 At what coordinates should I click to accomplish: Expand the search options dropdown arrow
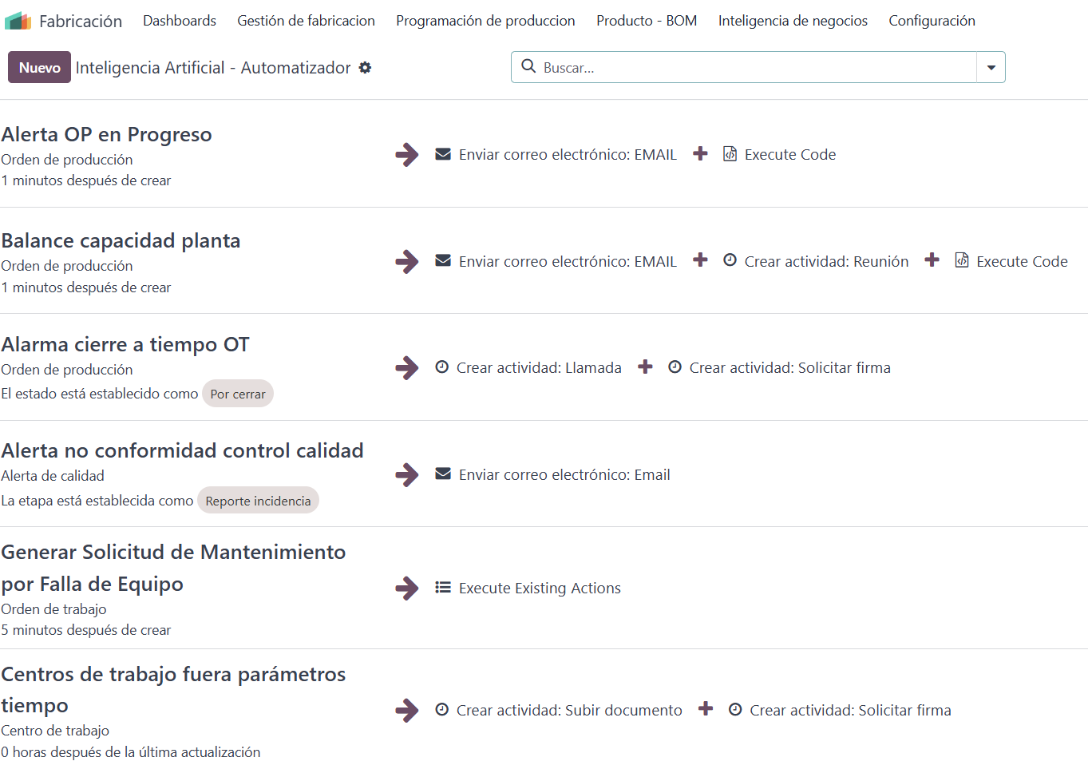click(991, 68)
